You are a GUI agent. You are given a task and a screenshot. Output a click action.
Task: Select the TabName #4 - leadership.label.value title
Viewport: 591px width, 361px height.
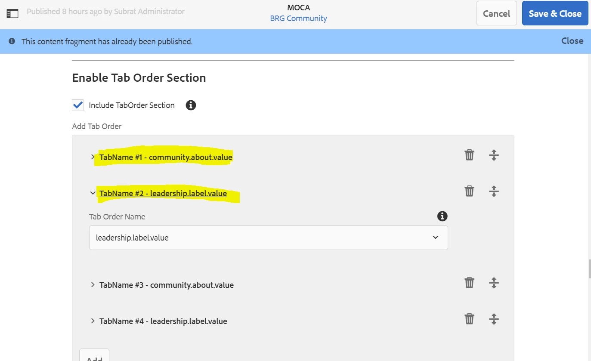[163, 321]
